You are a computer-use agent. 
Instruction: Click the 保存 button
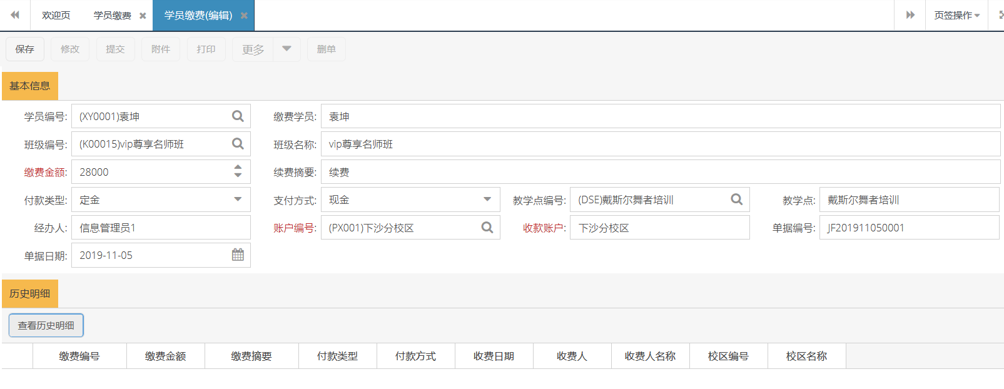[25, 49]
